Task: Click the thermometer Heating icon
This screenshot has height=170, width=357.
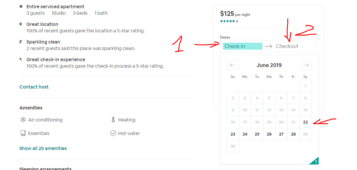Action: [113, 120]
